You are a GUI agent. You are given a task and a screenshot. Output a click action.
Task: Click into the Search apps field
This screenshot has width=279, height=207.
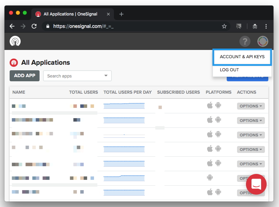coord(77,76)
